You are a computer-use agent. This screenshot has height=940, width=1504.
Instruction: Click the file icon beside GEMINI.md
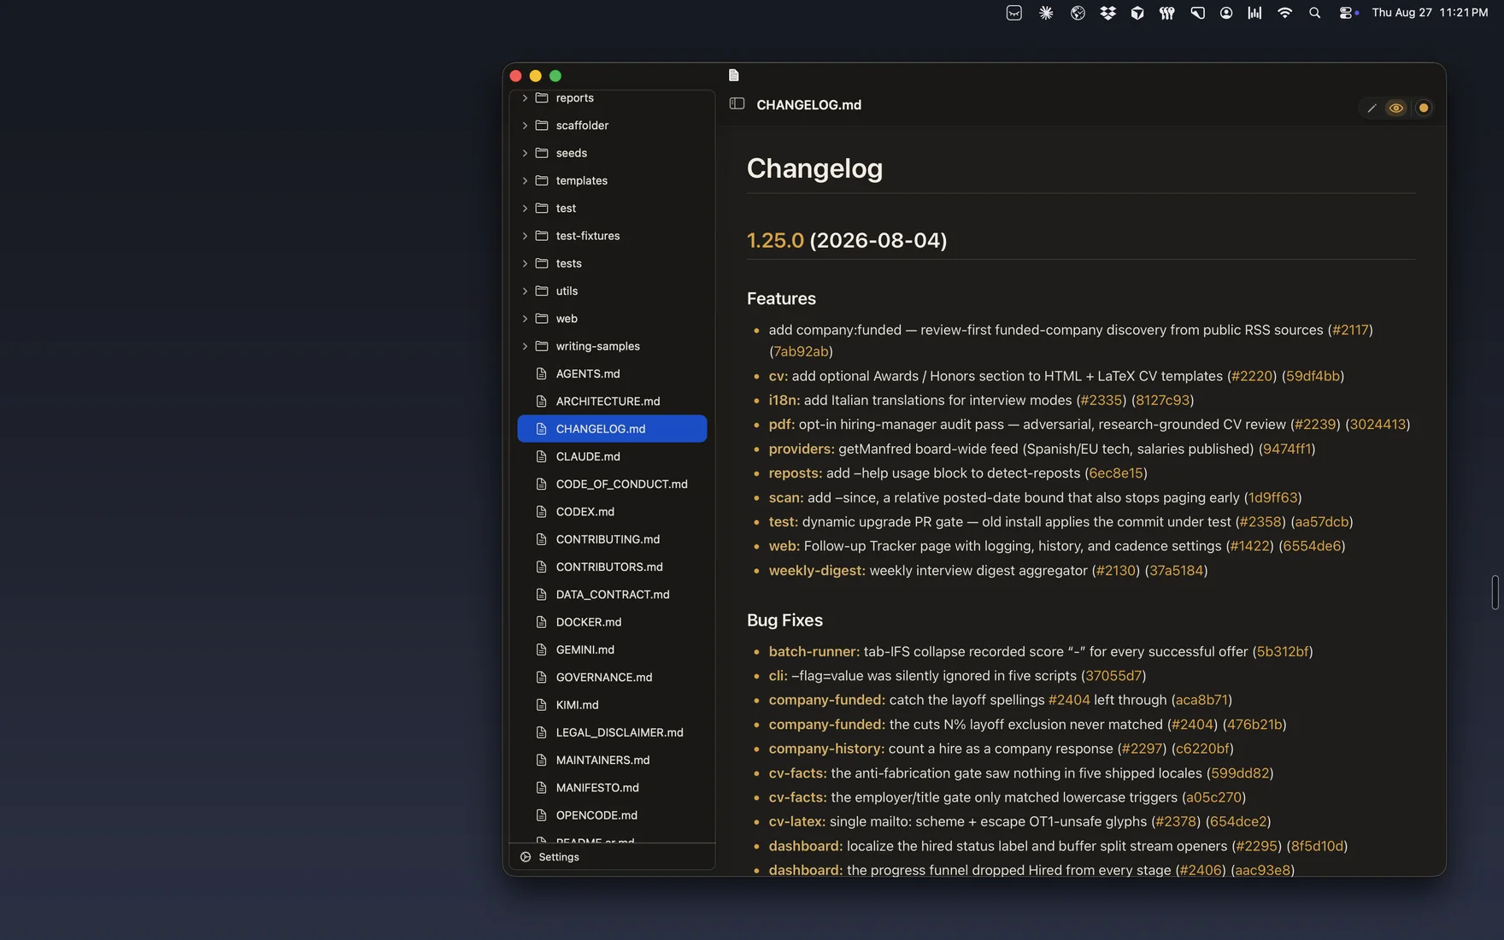coord(541,649)
